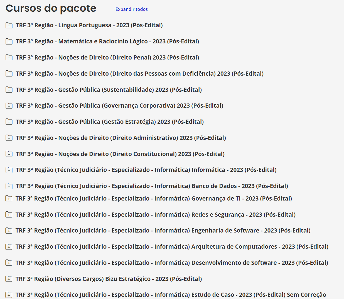Expand folder icon for Gestão Estratégia course
Image resolution: width=344 pixels, height=299 pixels.
click(9, 122)
